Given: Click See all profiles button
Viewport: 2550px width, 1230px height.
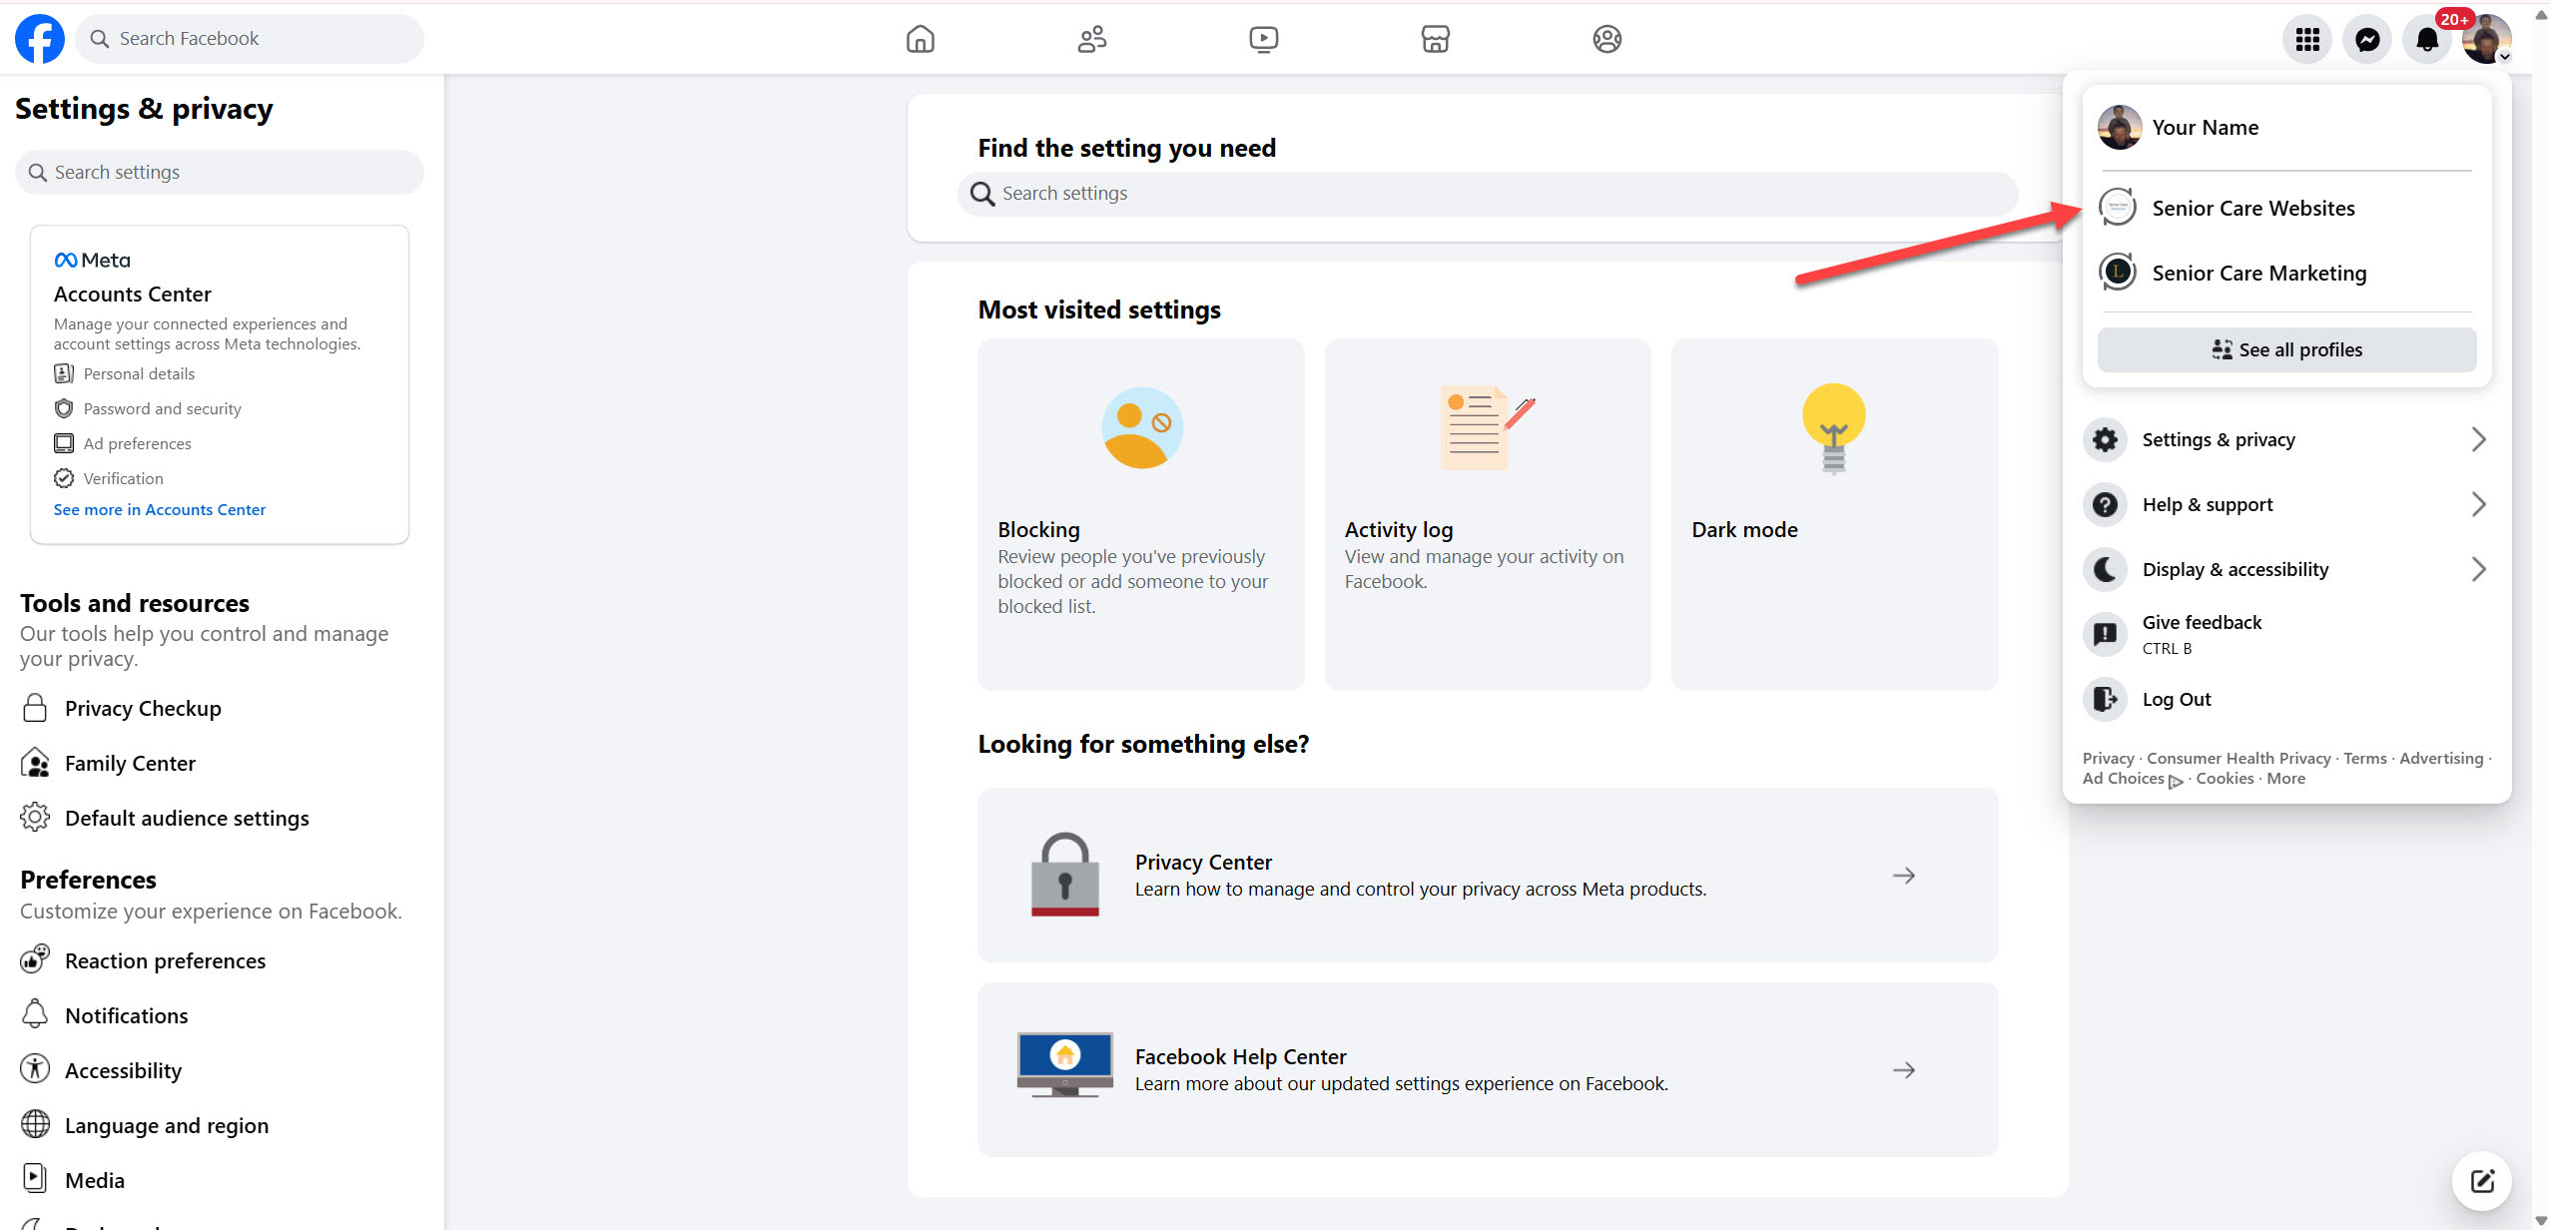Looking at the screenshot, I should (x=2286, y=349).
